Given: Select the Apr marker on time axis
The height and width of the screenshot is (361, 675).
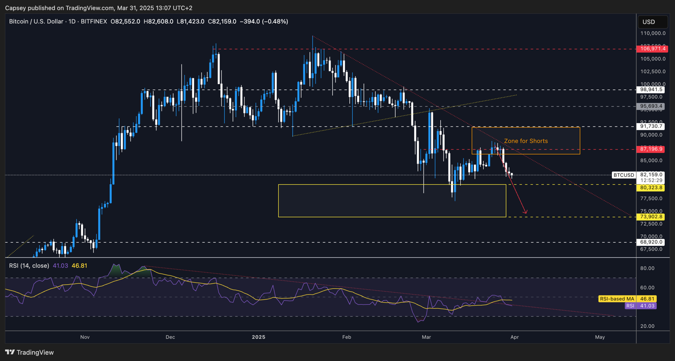Looking at the screenshot, I should coord(515,337).
